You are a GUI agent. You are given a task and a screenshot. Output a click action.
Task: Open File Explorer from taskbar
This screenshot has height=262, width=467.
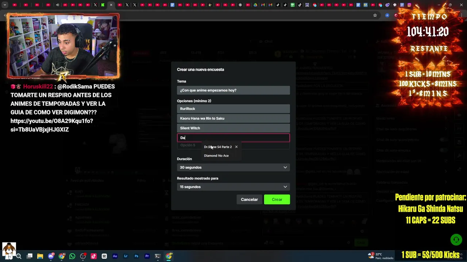(40, 256)
